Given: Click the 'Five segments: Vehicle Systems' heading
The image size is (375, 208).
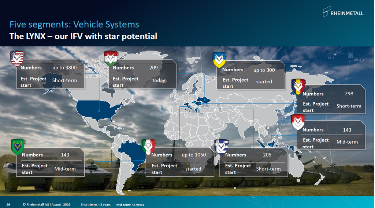Looking at the screenshot, I should click(x=74, y=24).
